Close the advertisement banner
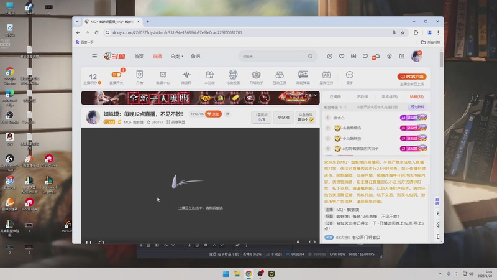Image resolution: width=497 pixels, height=280 pixels. point(316,95)
